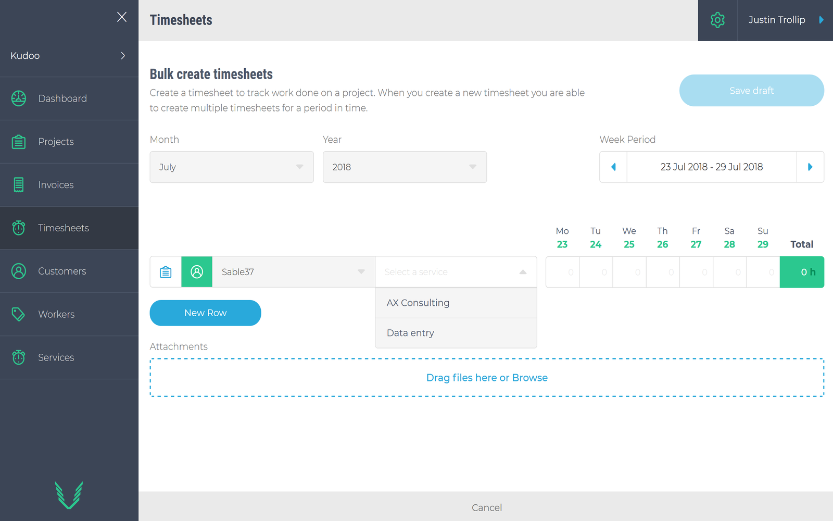Viewport: 833px width, 521px height.
Task: Click the Kudoo logo at sidebar bottom
Action: [x=69, y=495]
